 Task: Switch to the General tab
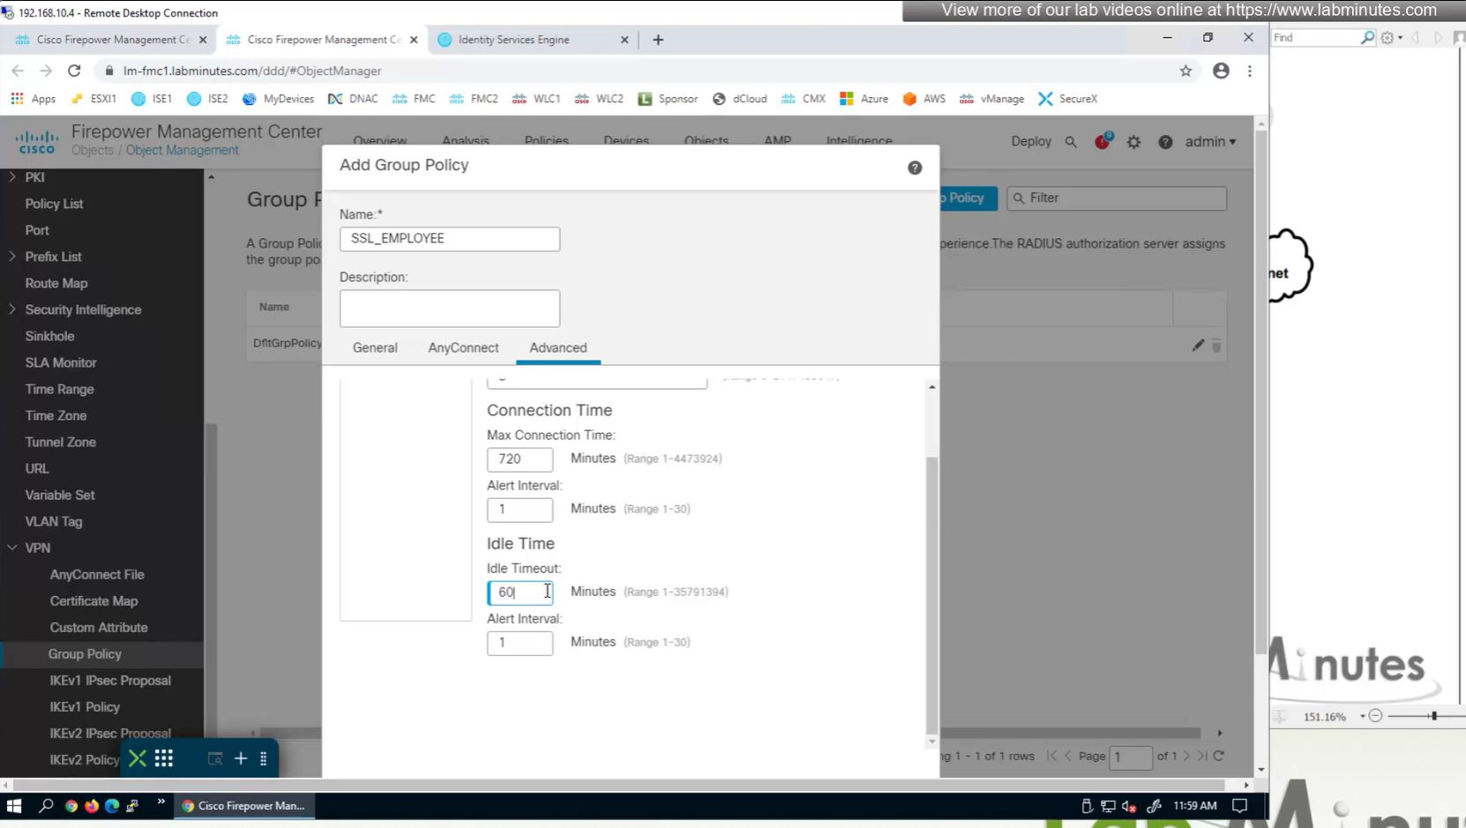coord(375,347)
